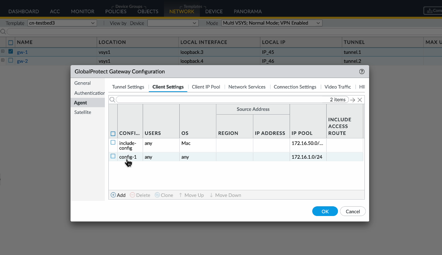Open the Template cn-testbed3 dropdown
442x255 pixels.
(62, 23)
